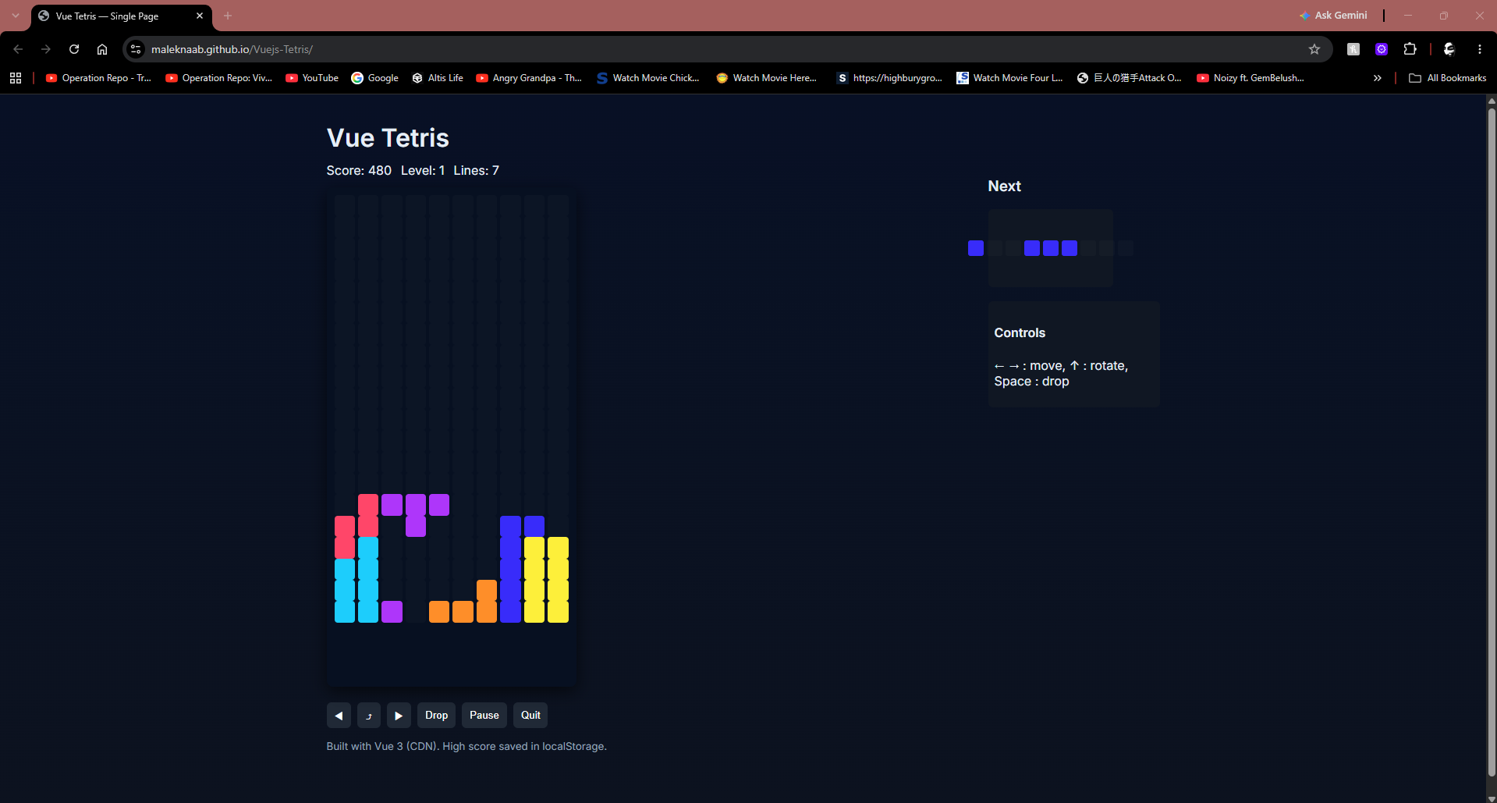Go back to the previous page
Image resolution: width=1497 pixels, height=803 pixels.
click(x=18, y=49)
